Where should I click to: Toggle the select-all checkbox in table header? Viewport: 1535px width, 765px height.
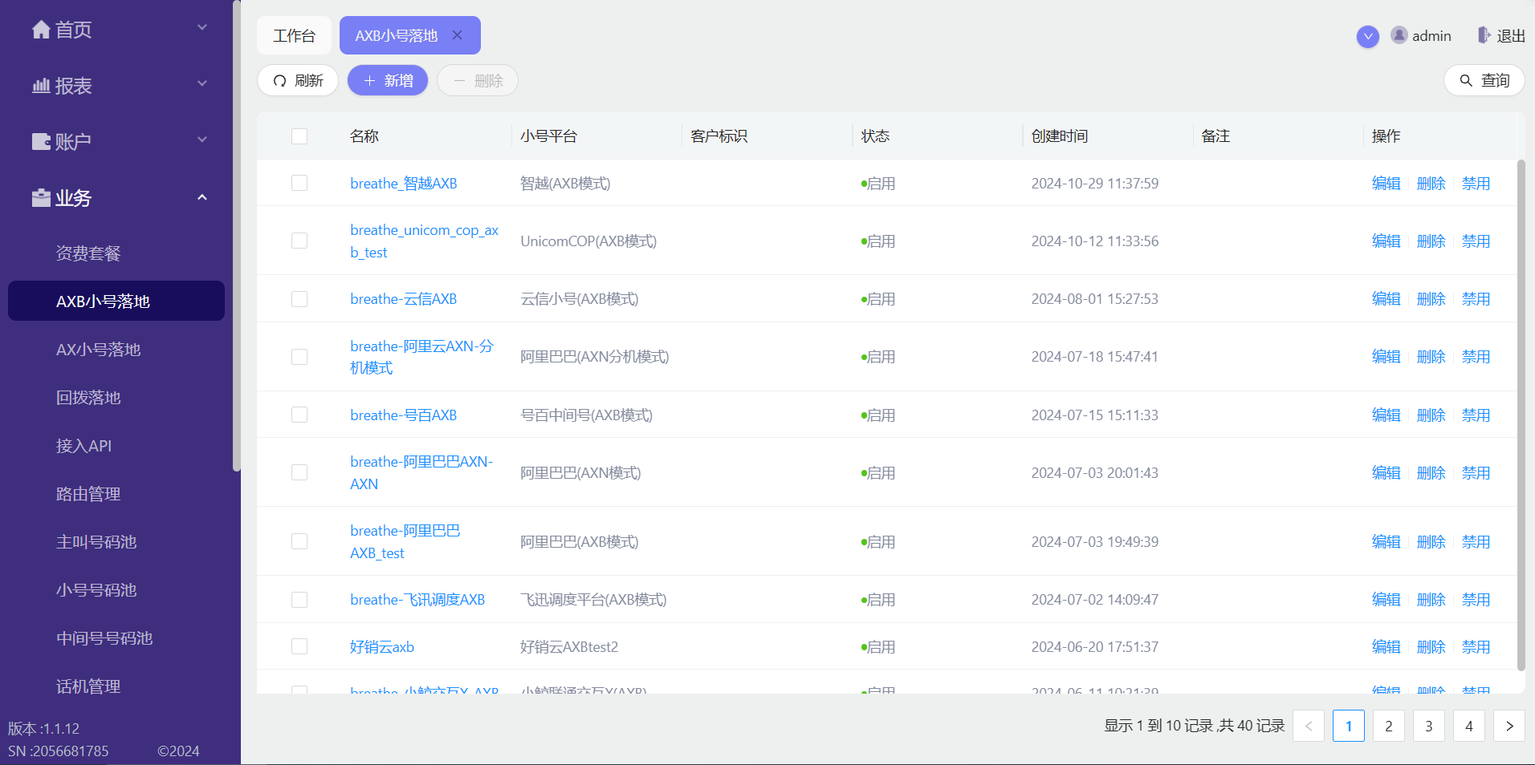299,136
